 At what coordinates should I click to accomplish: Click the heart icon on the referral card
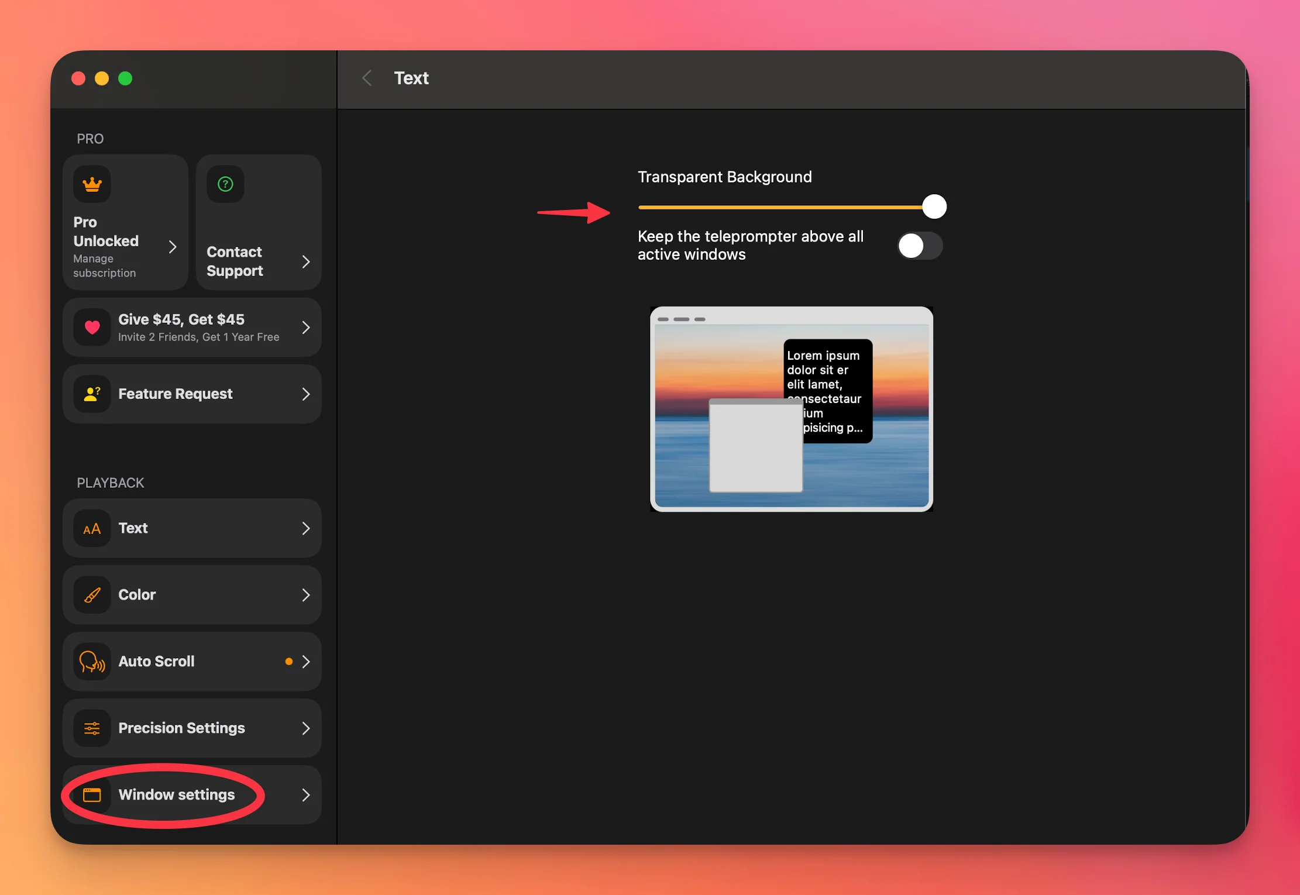92,328
